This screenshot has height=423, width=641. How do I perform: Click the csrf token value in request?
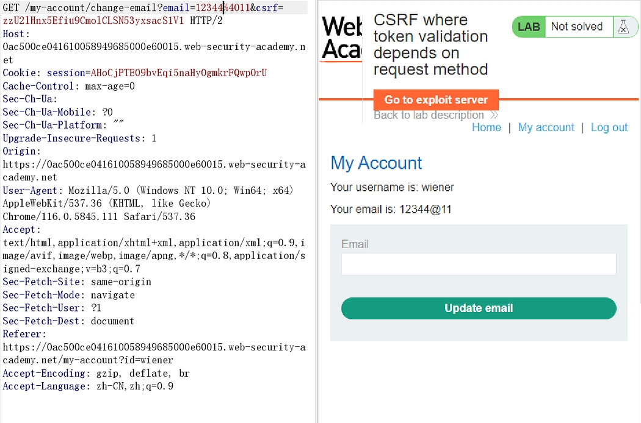tap(93, 21)
